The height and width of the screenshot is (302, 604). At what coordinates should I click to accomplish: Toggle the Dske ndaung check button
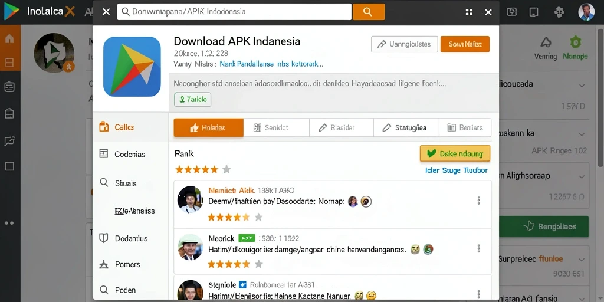pyautogui.click(x=455, y=153)
